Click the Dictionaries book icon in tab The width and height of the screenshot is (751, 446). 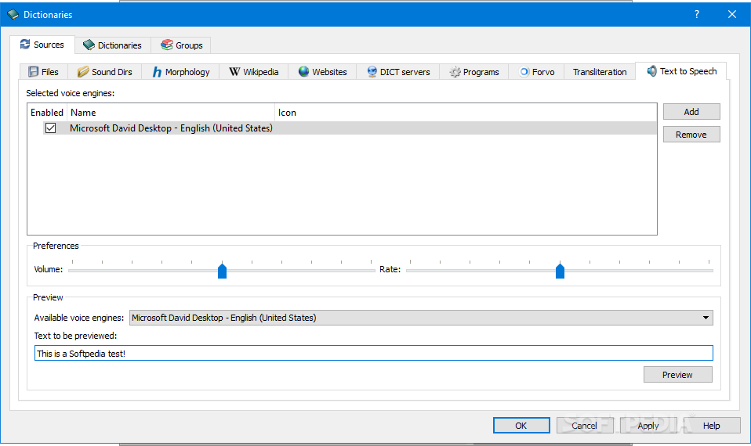coord(89,45)
